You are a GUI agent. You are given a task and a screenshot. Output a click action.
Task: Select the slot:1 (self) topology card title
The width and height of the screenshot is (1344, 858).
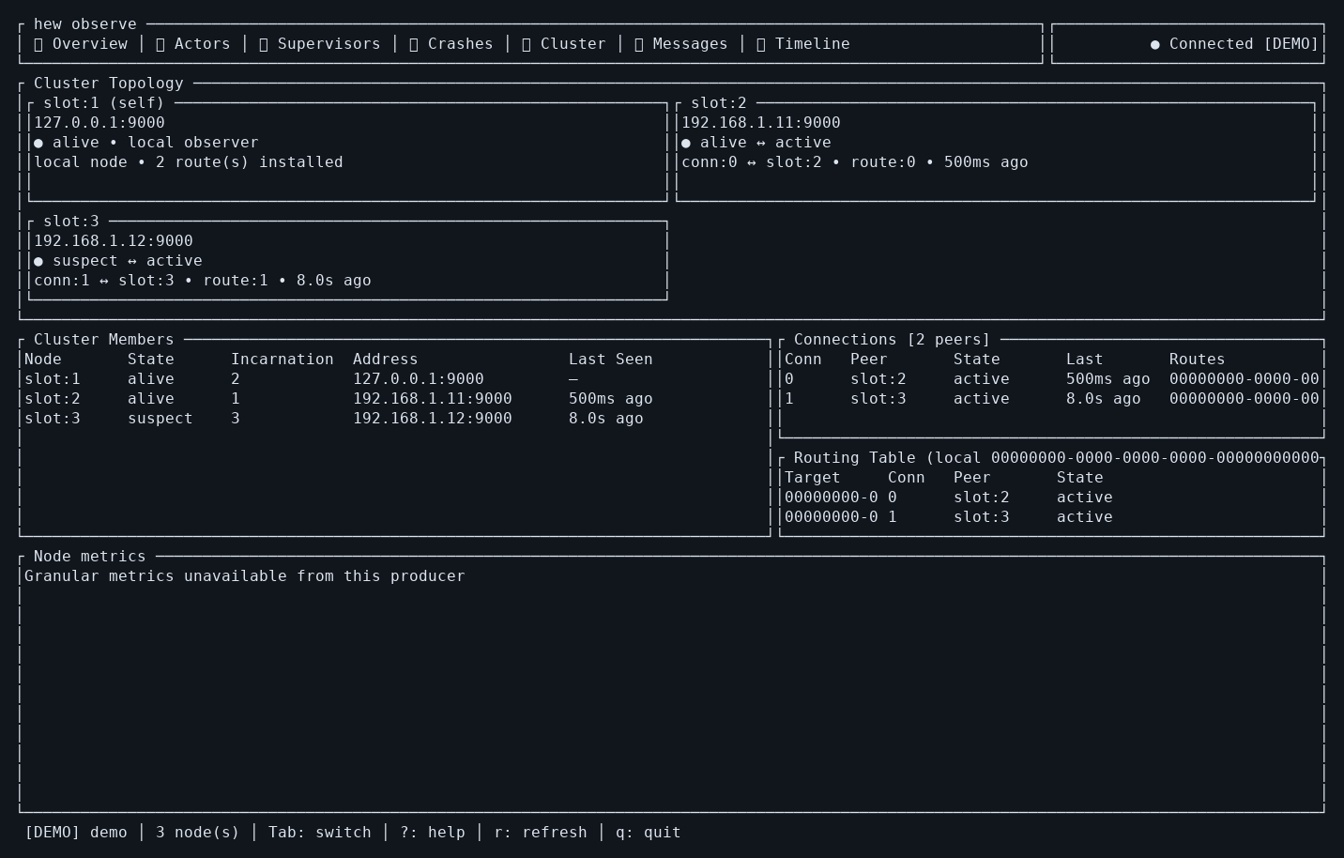pyautogui.click(x=104, y=103)
